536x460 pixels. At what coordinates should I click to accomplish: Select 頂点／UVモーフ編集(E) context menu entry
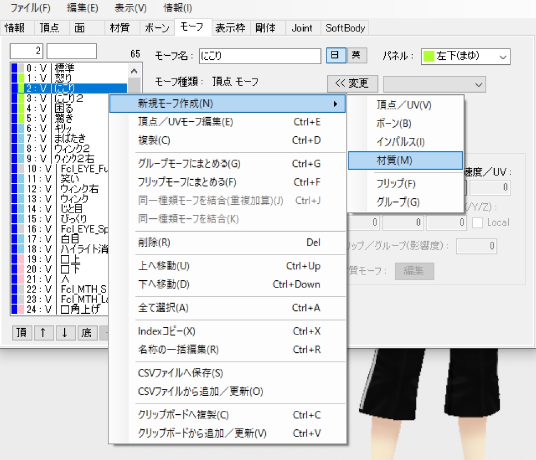[227, 122]
